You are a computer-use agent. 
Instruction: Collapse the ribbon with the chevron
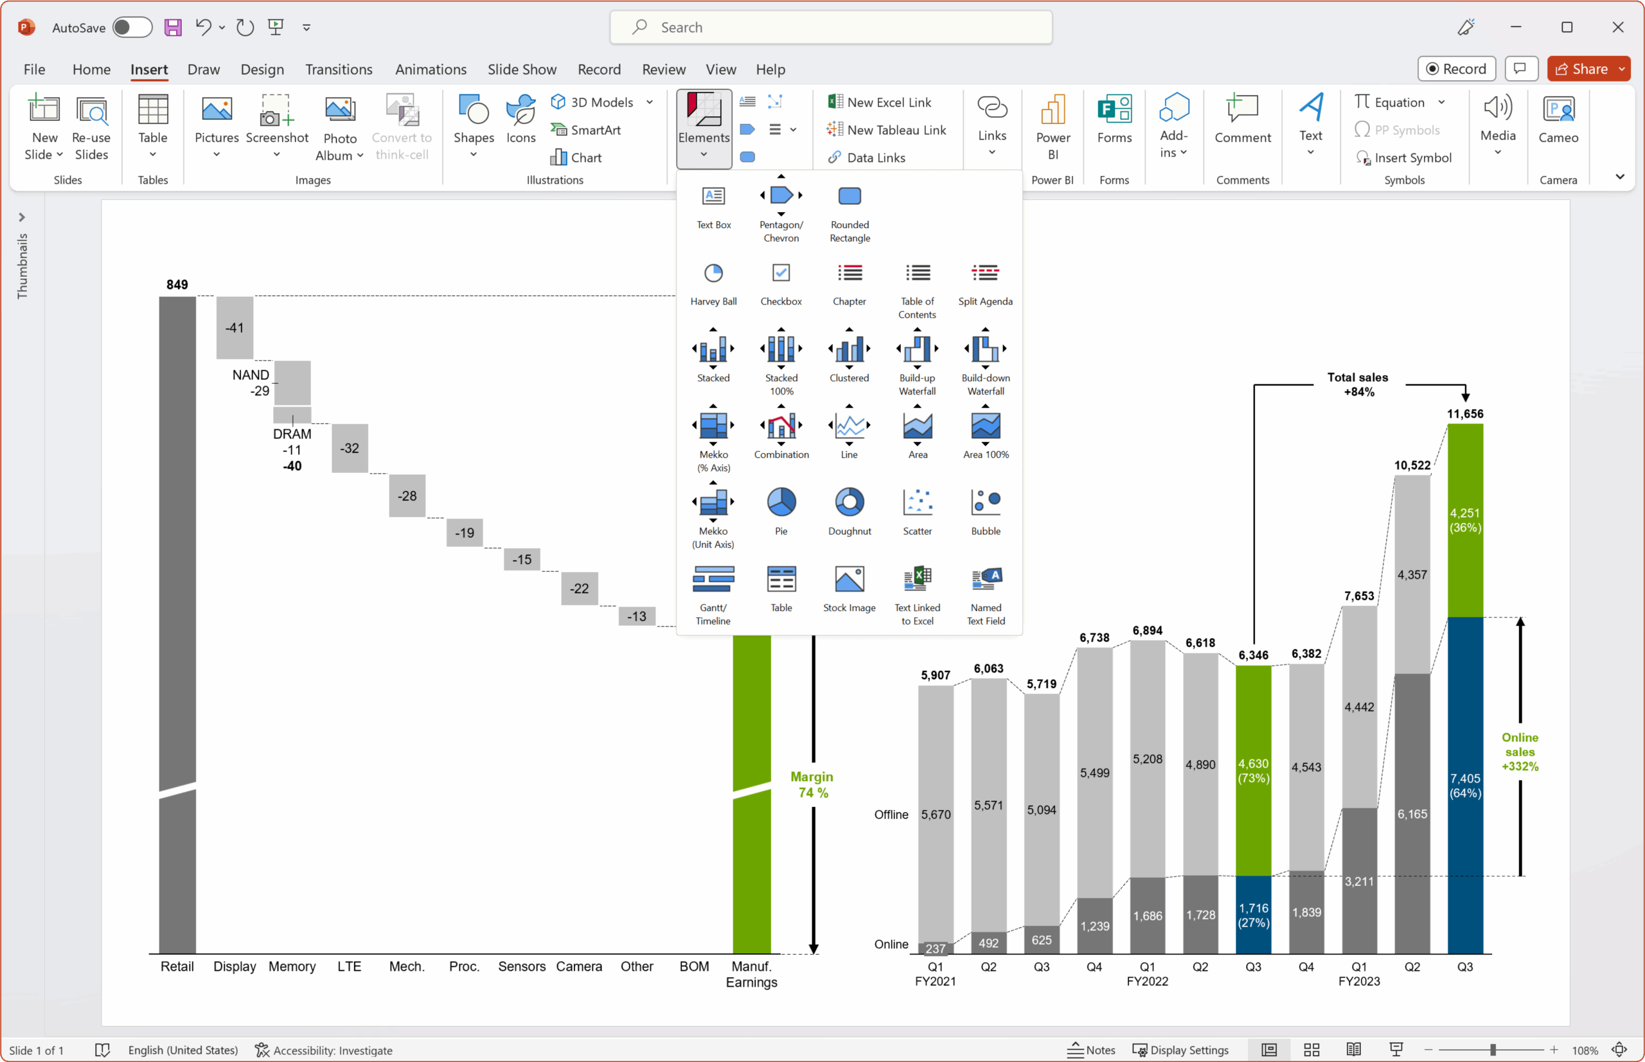[1620, 177]
